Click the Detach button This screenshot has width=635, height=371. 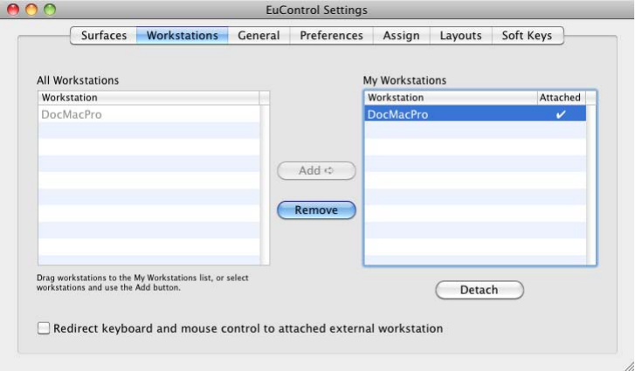479,290
